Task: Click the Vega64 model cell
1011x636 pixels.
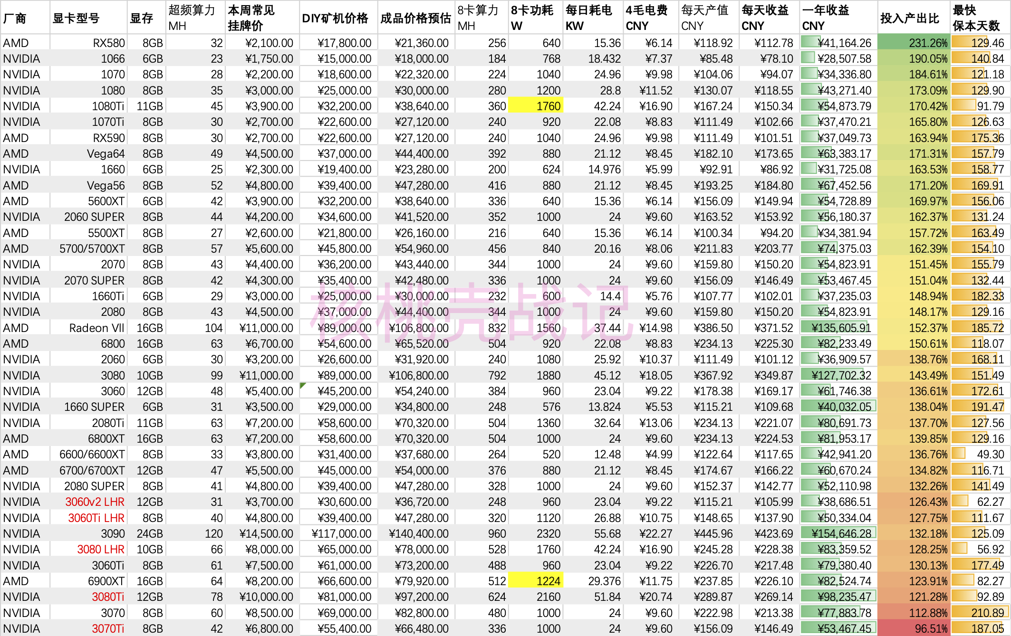Action: [88, 153]
